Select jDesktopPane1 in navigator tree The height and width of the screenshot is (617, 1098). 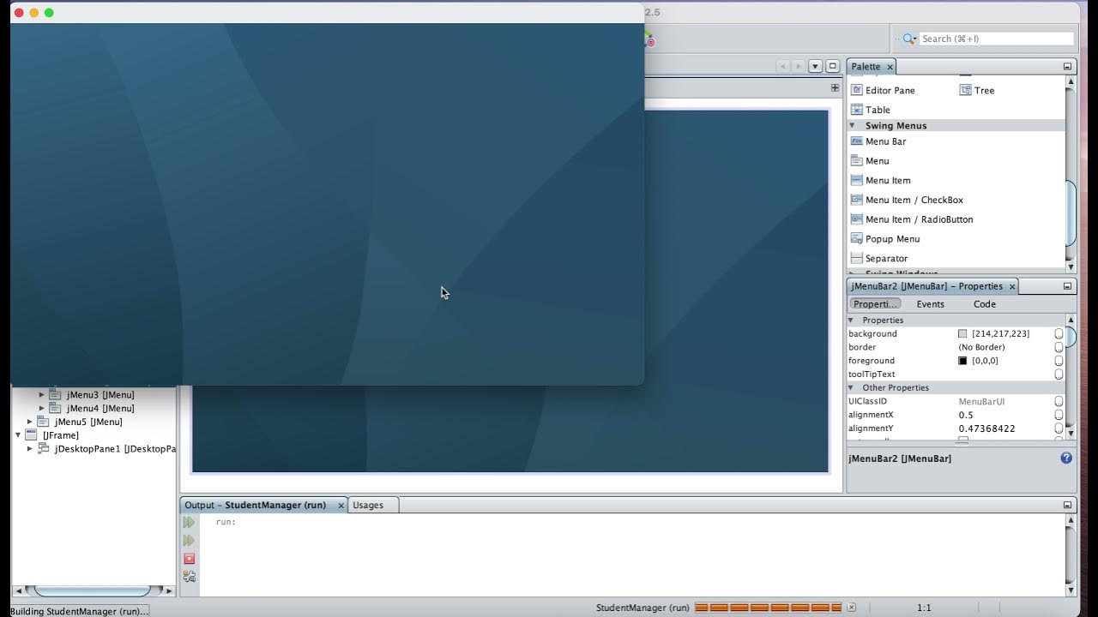115,449
